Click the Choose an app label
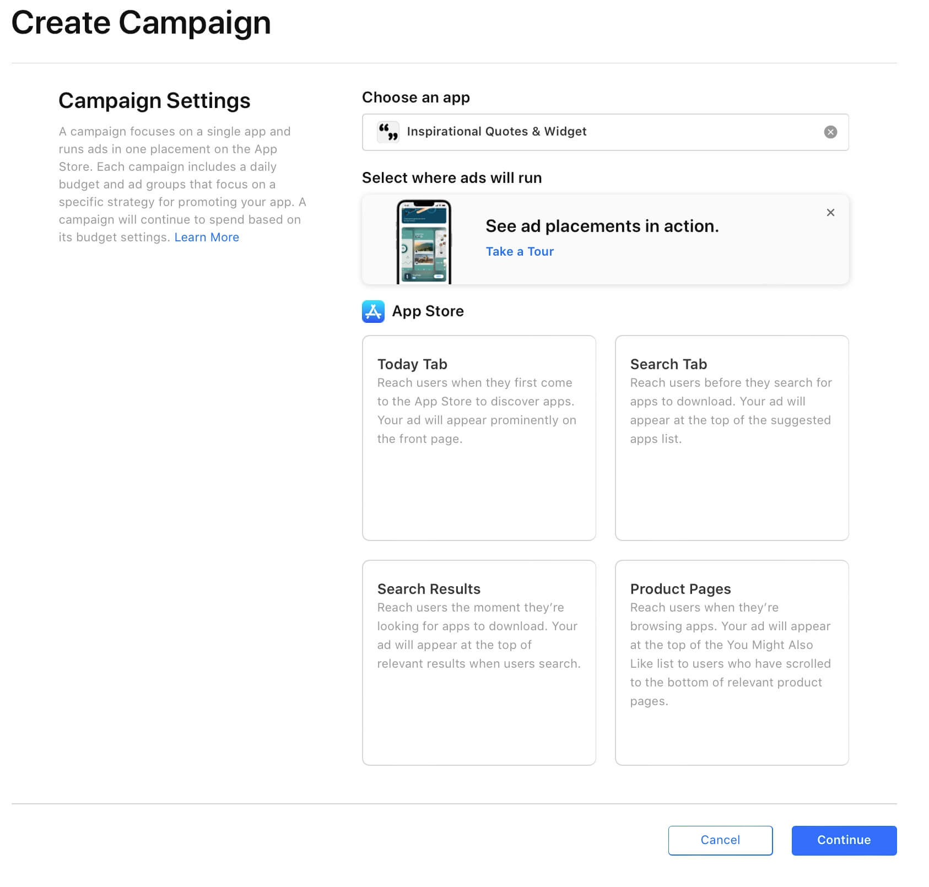This screenshot has height=887, width=929. pyautogui.click(x=415, y=98)
